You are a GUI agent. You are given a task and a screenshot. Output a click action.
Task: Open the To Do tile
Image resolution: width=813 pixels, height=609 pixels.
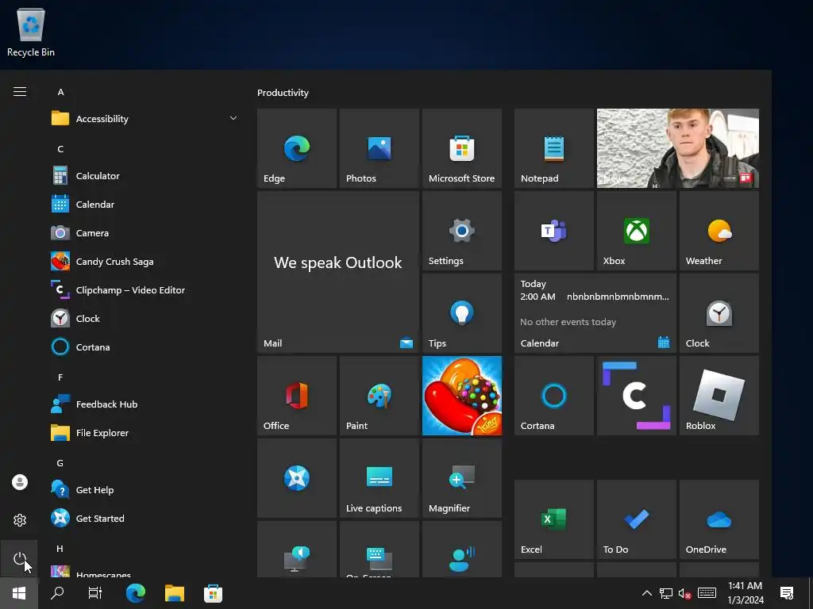pyautogui.click(x=636, y=519)
